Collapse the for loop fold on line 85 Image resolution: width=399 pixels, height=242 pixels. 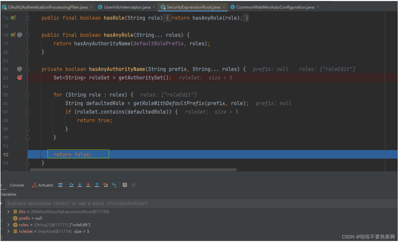pos(28,95)
